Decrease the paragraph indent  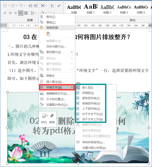[x=31, y=5]
